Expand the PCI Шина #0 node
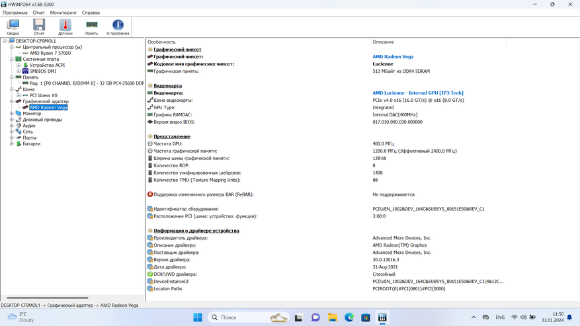This screenshot has width=580, height=326. [19, 95]
